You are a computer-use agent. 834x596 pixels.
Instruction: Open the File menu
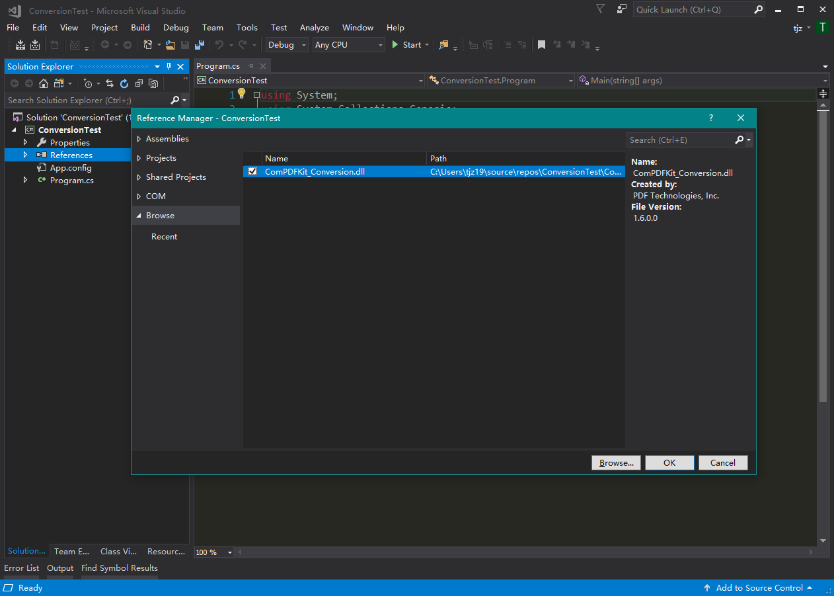tap(13, 27)
